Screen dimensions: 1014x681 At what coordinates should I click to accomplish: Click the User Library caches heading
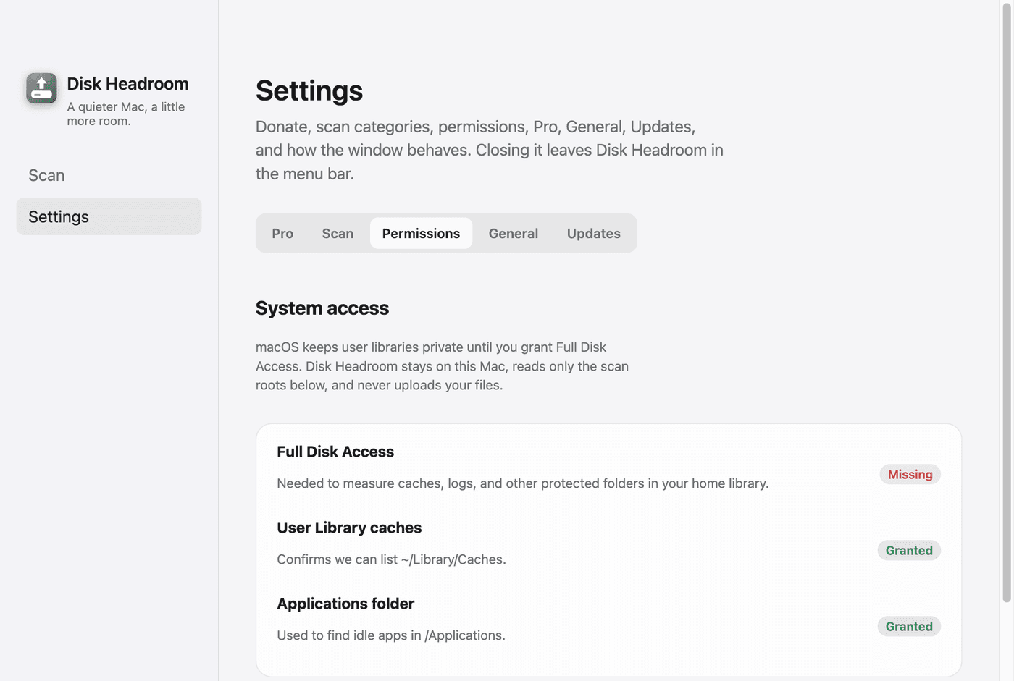click(x=349, y=528)
